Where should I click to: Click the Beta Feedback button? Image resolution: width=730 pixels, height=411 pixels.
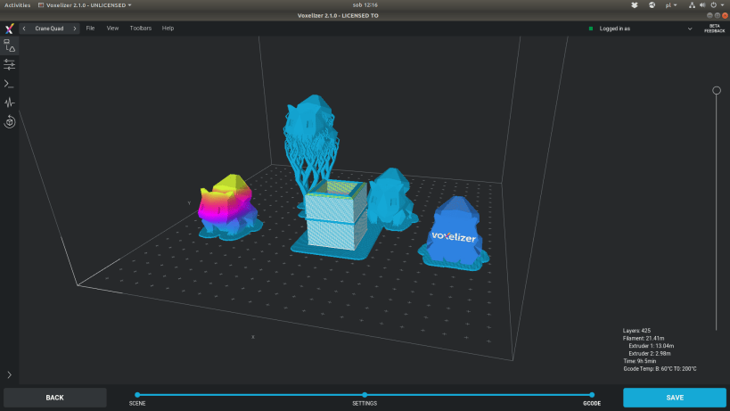click(714, 29)
